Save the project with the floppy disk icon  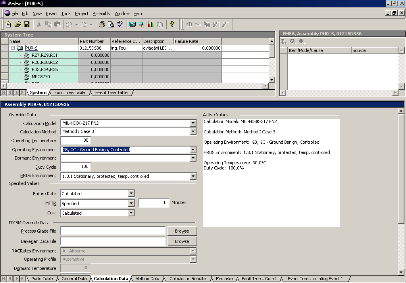pos(27,24)
